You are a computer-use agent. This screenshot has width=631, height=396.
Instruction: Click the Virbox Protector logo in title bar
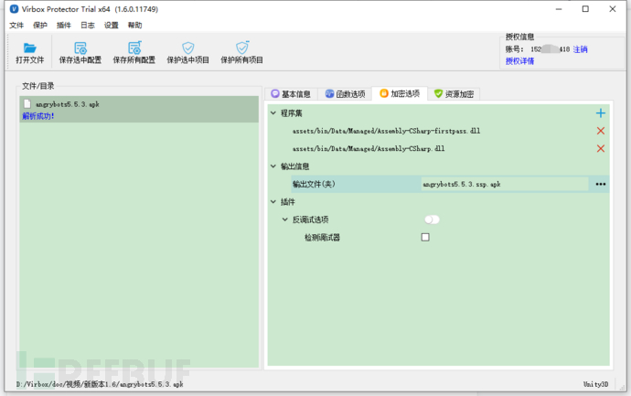click(x=14, y=9)
